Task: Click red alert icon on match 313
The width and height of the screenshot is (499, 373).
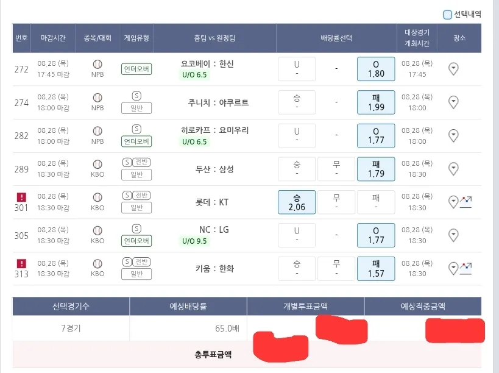Action: 21,263
